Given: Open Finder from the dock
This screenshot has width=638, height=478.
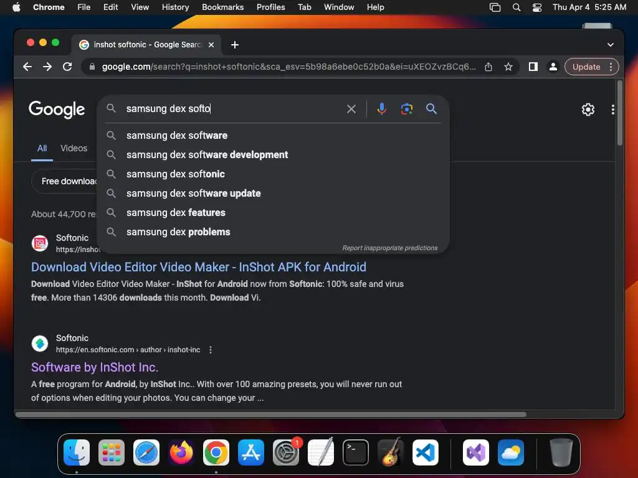Looking at the screenshot, I should tap(77, 452).
